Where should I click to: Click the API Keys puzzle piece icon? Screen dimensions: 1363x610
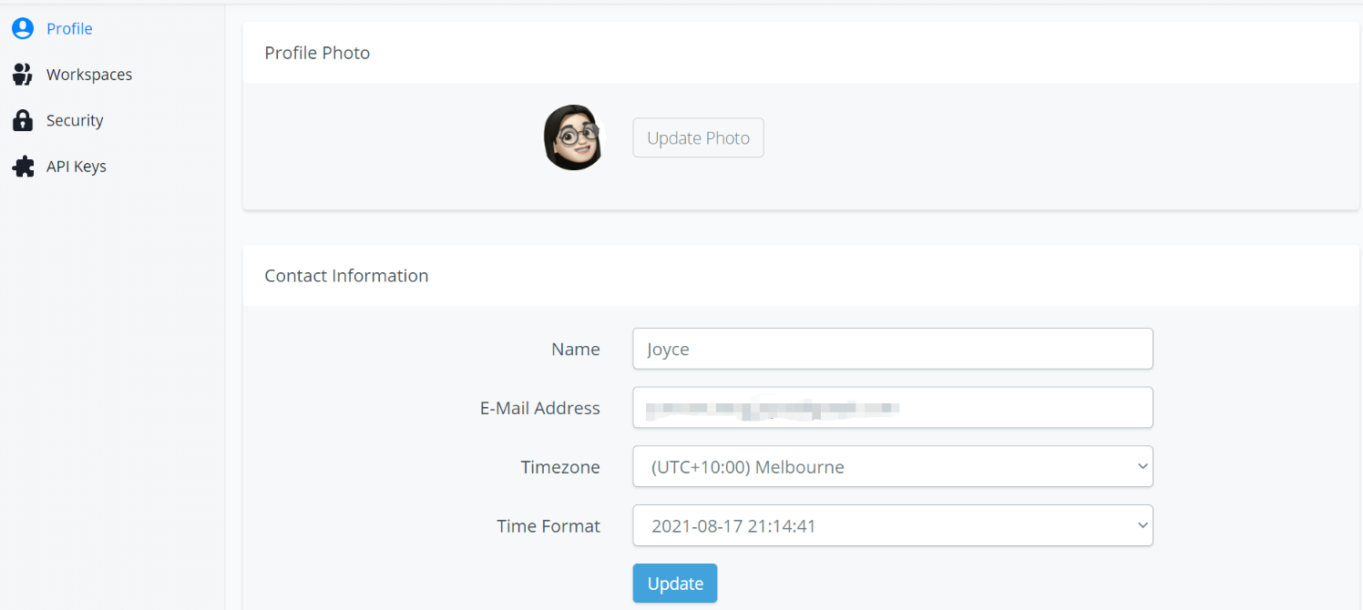click(x=23, y=167)
